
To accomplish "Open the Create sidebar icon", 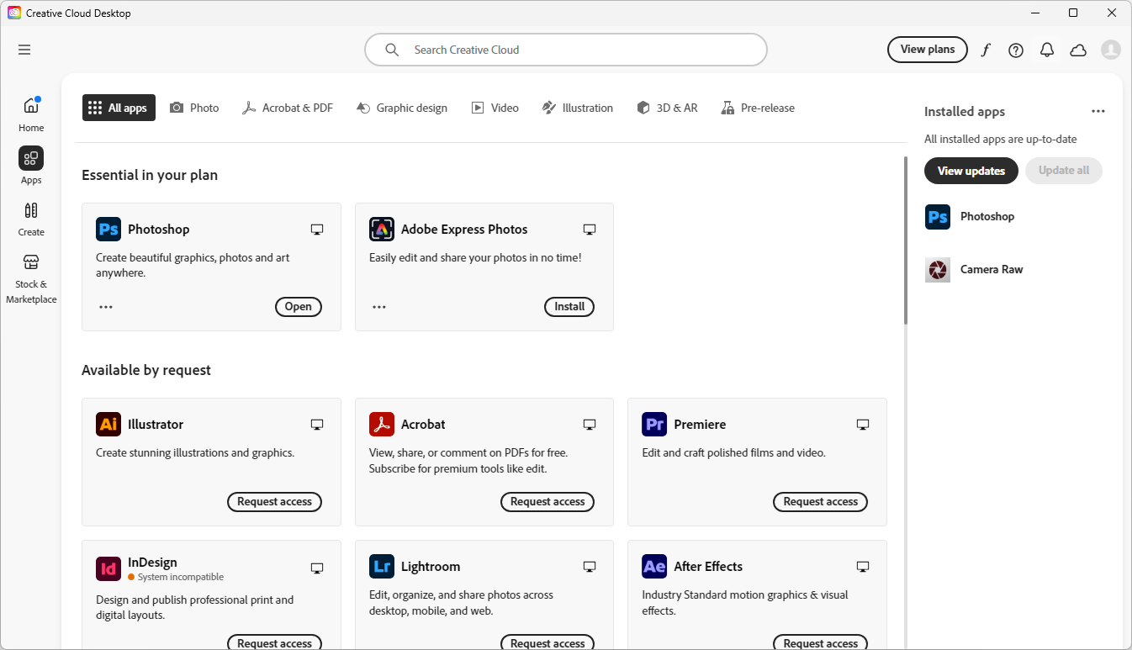I will pyautogui.click(x=31, y=211).
